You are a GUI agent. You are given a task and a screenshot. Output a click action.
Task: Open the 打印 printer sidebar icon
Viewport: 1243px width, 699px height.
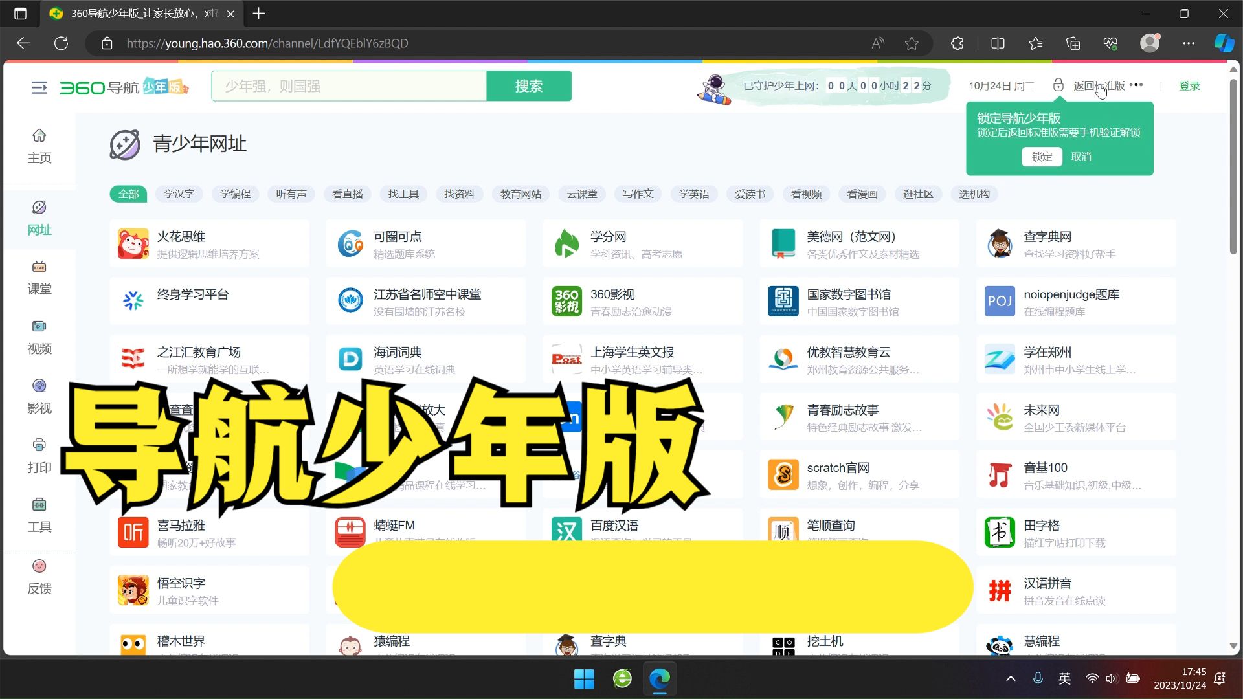tap(39, 446)
